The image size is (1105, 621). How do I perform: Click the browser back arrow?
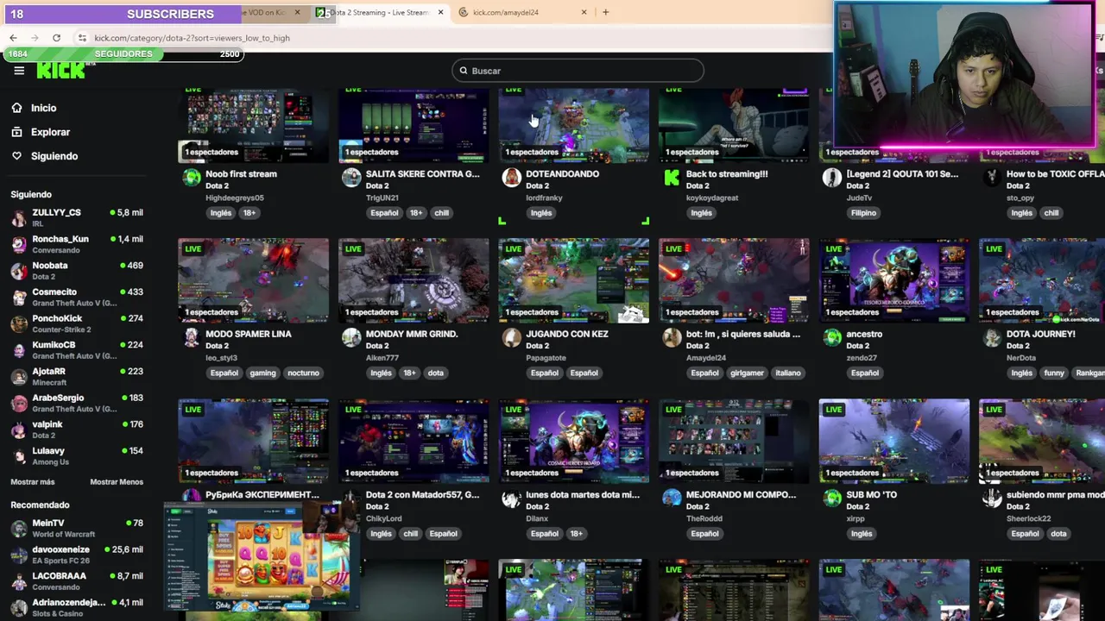click(13, 38)
